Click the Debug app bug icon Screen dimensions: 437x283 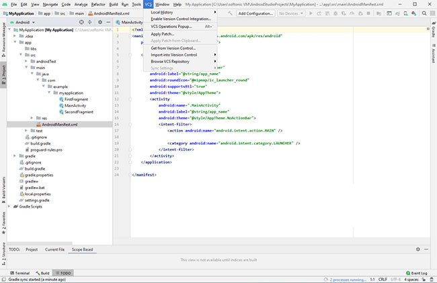(x=335, y=13)
